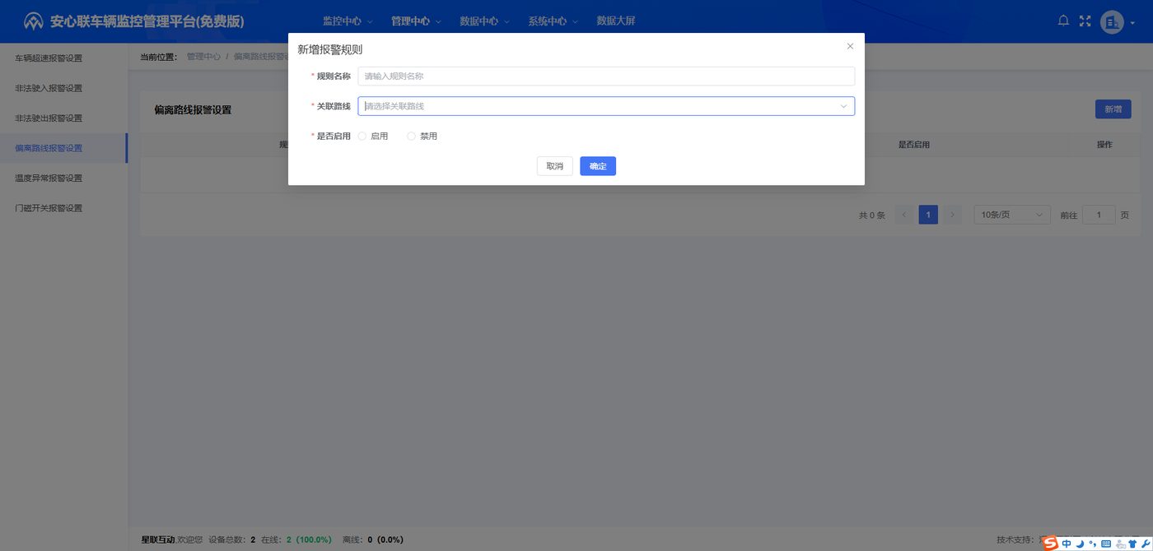
Task: Click the 规则名称 input field
Action: coord(606,76)
